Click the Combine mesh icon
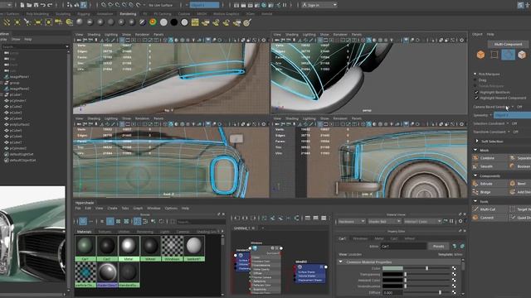Image resolution: width=531 pixels, height=298 pixels. (x=475, y=158)
